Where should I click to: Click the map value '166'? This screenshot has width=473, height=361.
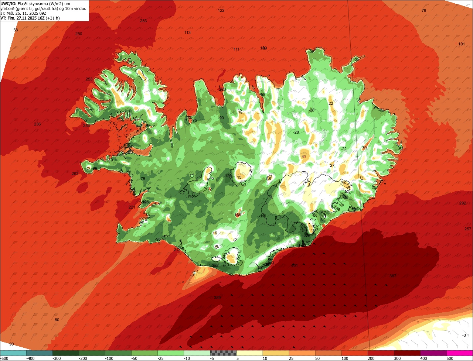(238, 215)
